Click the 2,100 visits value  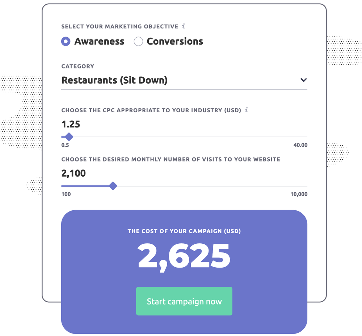coord(73,173)
